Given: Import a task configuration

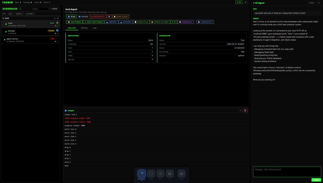Looking at the screenshot, I should pos(111,22).
